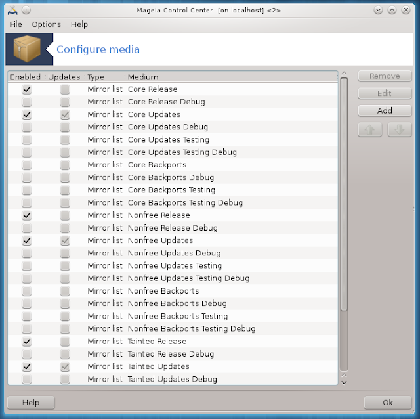
Task: Enable the Nonfree Backports medium
Action: click(27, 291)
